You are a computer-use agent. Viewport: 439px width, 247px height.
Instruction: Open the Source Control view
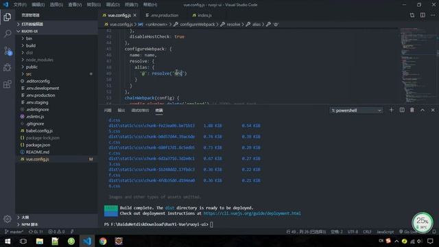click(8, 51)
